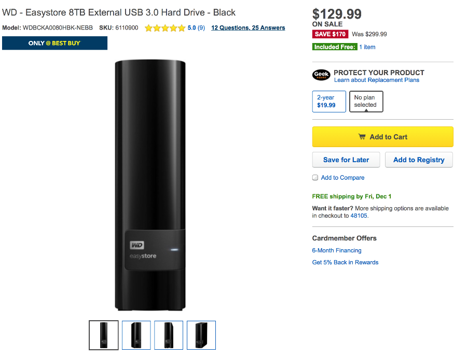Check the Add to Compare checkbox

(315, 178)
